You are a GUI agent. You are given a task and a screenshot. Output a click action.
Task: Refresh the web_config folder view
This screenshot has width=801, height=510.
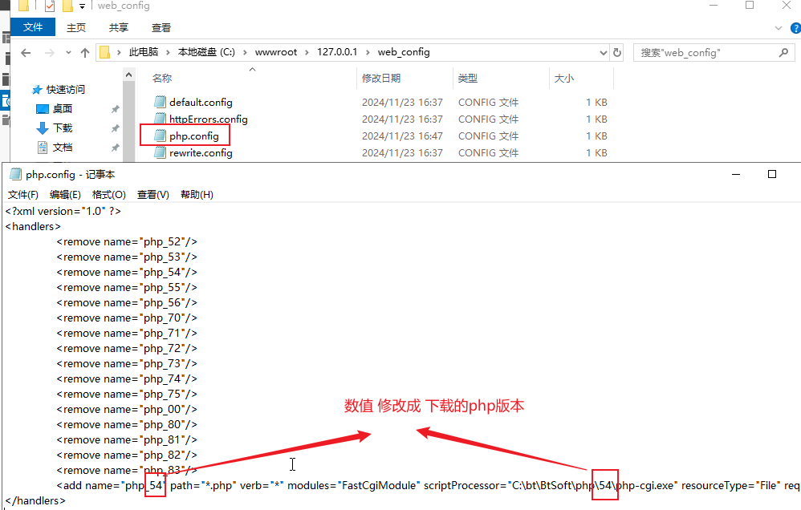[617, 53]
